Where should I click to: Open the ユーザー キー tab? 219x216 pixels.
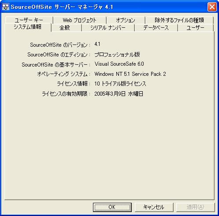point(29,20)
